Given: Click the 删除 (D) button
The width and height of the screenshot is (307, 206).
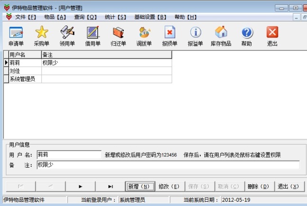Looking at the screenshot, I should pyautogui.click(x=260, y=187).
